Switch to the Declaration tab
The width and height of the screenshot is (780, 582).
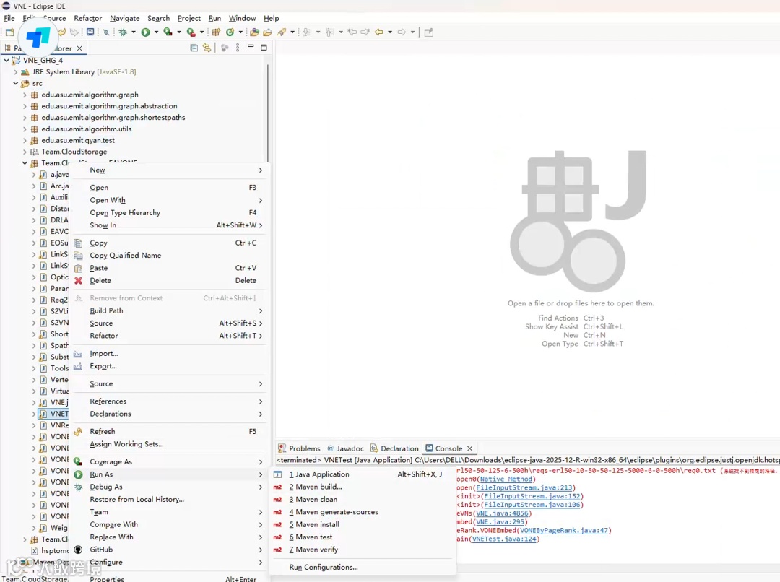click(x=394, y=448)
